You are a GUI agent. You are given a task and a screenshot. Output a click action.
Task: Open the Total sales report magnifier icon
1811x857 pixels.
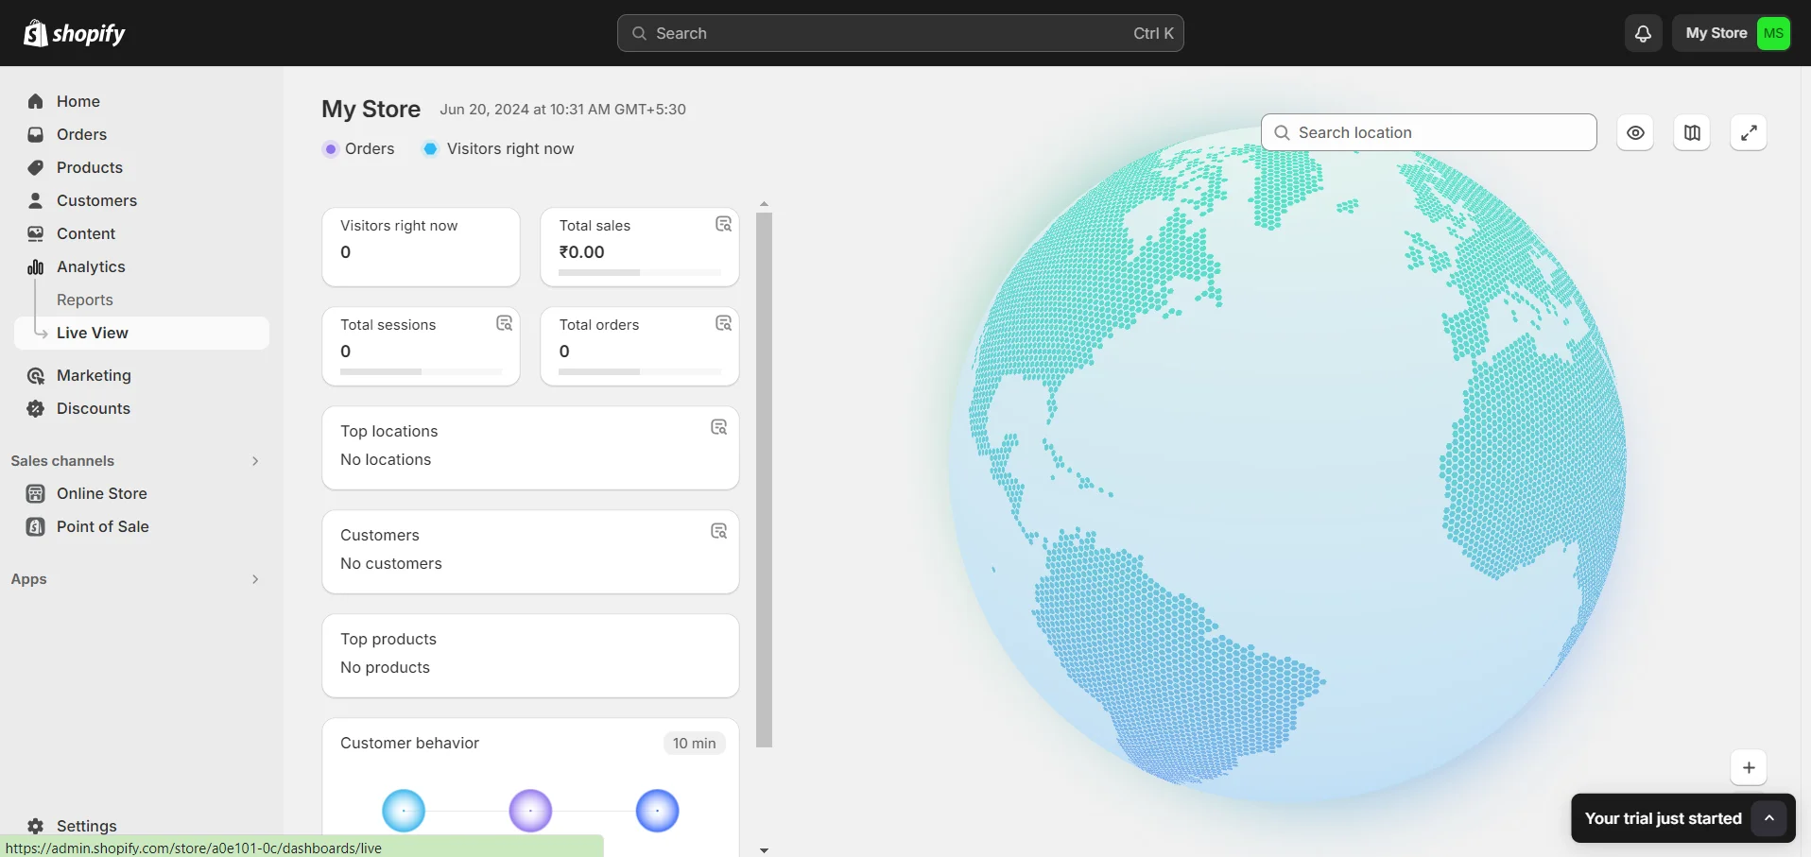click(x=723, y=225)
